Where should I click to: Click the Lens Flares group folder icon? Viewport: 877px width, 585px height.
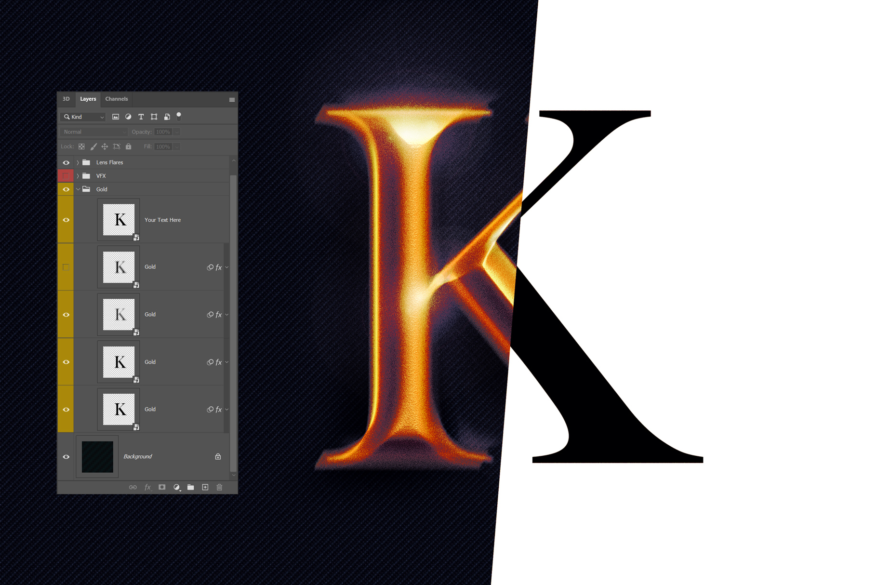(x=86, y=162)
